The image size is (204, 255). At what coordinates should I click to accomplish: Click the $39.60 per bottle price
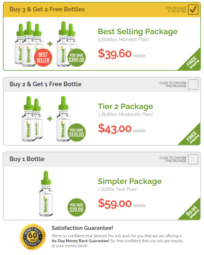click(x=115, y=54)
